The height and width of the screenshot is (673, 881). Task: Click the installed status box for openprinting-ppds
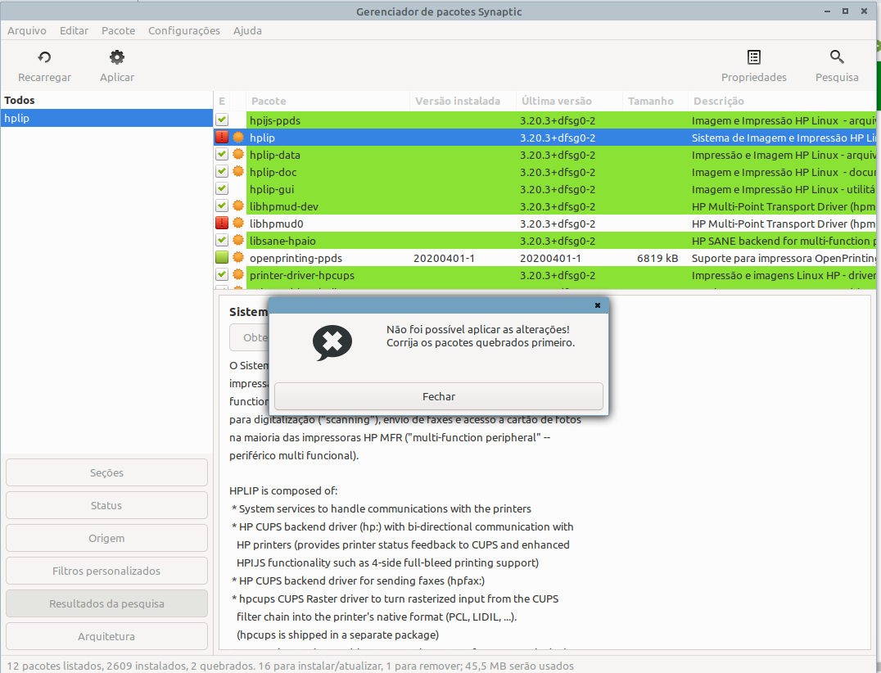[x=222, y=258]
